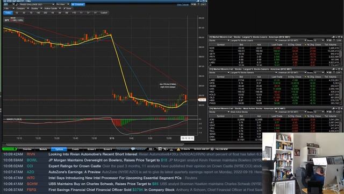Open Expert Ratings for Crown Castle headline

[x=75, y=166]
